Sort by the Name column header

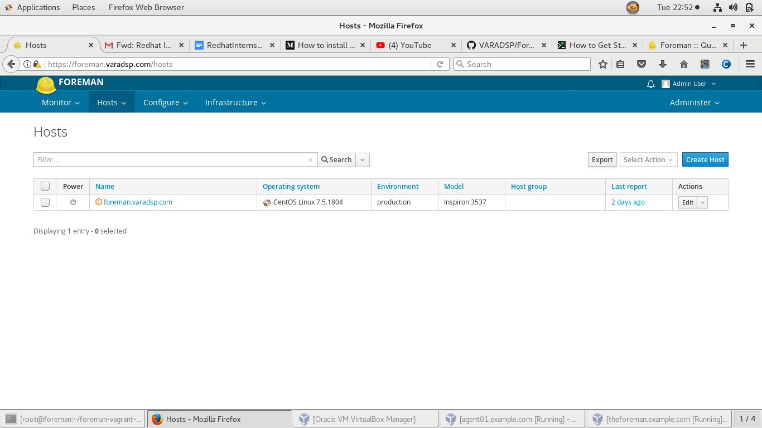click(x=105, y=187)
